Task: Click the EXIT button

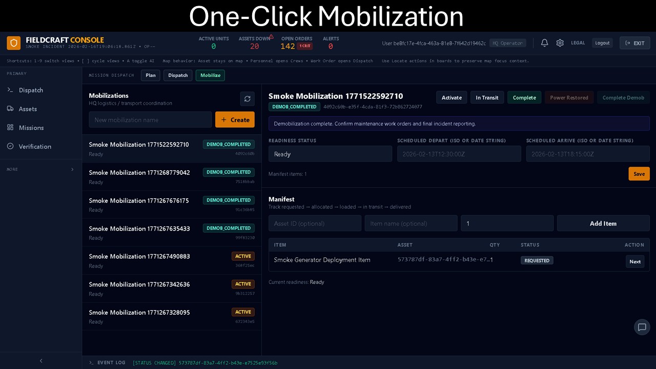Action: 634,43
